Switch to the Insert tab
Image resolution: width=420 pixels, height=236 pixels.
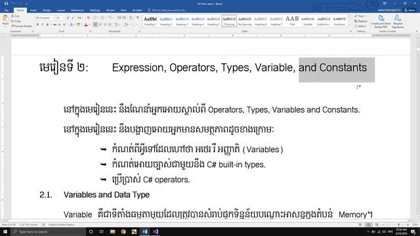point(33,10)
